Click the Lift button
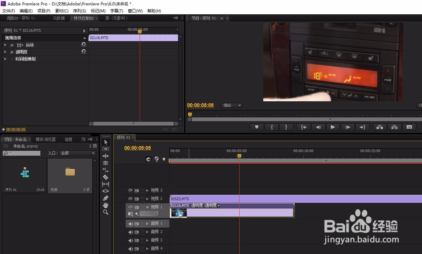This screenshot has width=422, height=254. [x=380, y=127]
